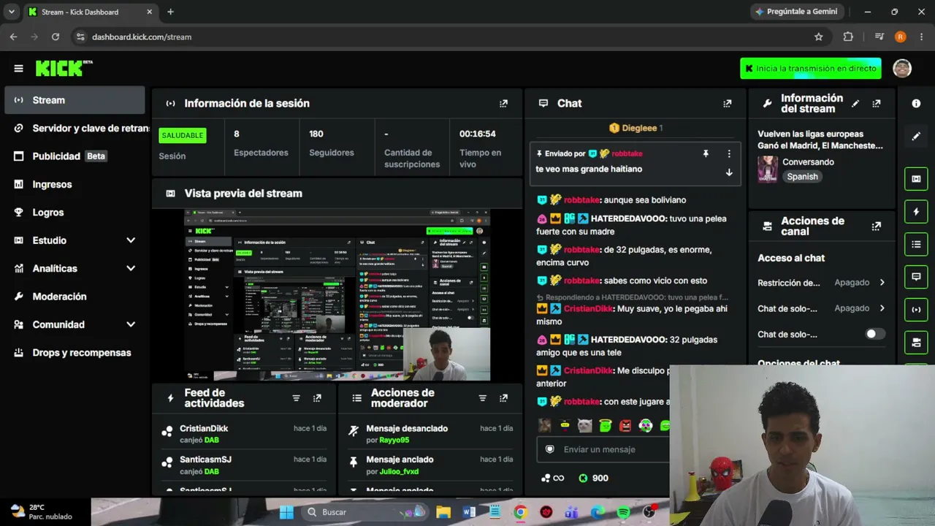
Task: Open Chat de solo Apagado chevron
Action: [882, 308]
